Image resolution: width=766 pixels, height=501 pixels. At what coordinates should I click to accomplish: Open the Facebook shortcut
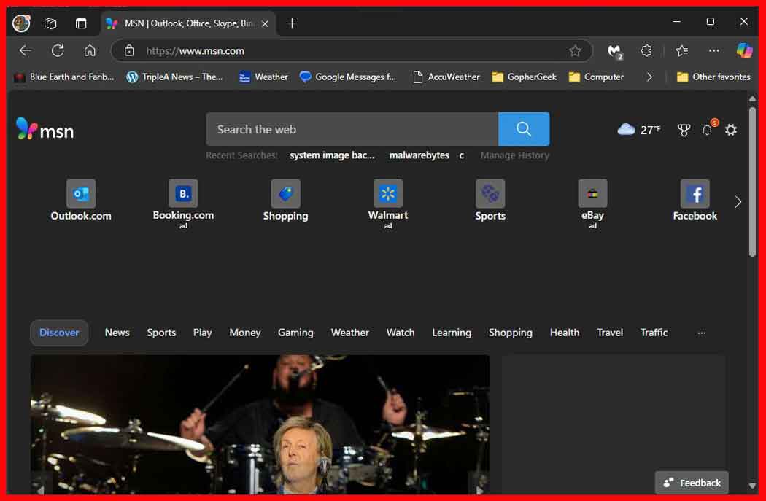click(695, 201)
